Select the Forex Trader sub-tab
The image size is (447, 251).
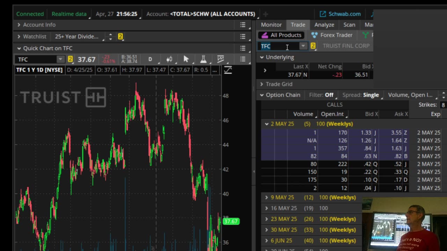click(332, 35)
